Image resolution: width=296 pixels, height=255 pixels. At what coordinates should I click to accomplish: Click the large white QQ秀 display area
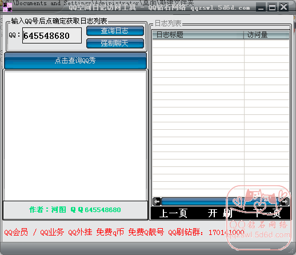click(75, 136)
